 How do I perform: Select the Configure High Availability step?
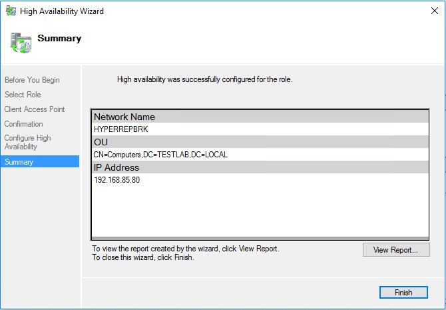point(28,142)
